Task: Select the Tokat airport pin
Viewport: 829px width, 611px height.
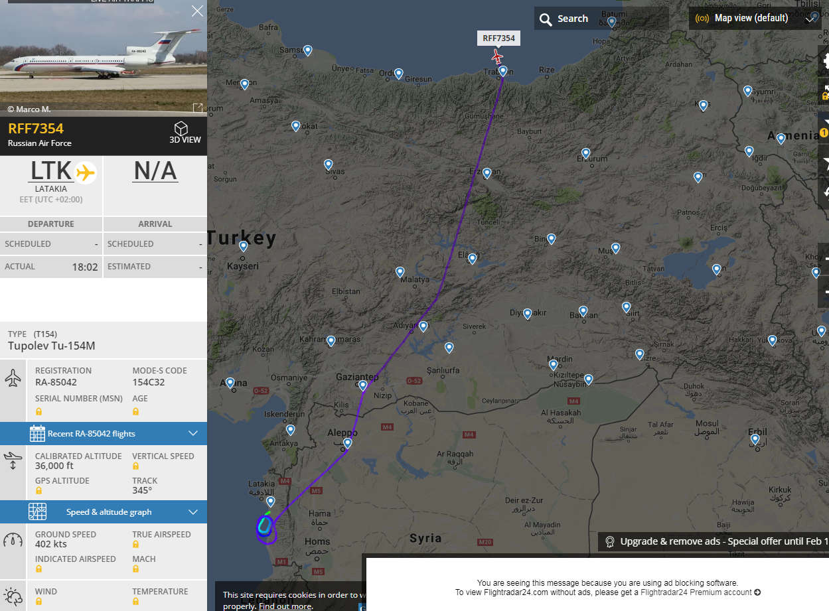Action: click(x=296, y=125)
